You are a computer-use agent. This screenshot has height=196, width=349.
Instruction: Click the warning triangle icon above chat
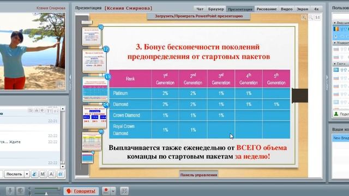click(x=37, y=110)
